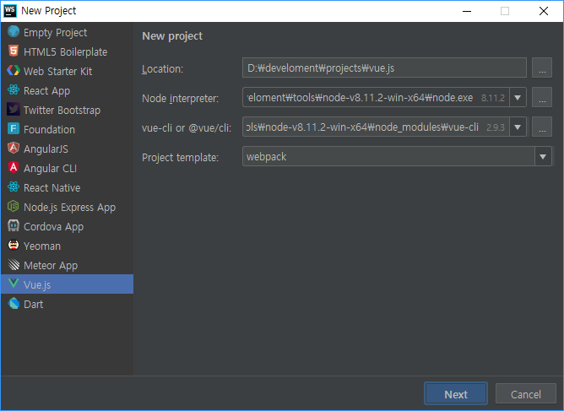Select Foundation label
This screenshot has width=564, height=411.
click(49, 130)
